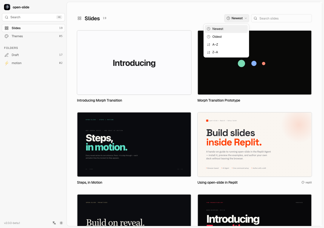Click the sort icon on Z–A option
The width and height of the screenshot is (324, 228).
209,52
